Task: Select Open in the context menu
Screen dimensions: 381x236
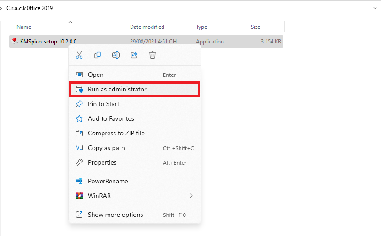Action: click(96, 75)
